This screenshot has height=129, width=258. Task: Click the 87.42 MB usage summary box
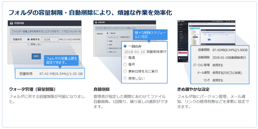50,74
